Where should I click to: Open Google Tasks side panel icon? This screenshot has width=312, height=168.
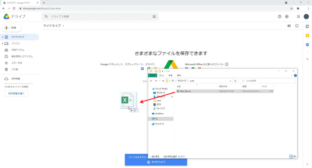(x=307, y=45)
